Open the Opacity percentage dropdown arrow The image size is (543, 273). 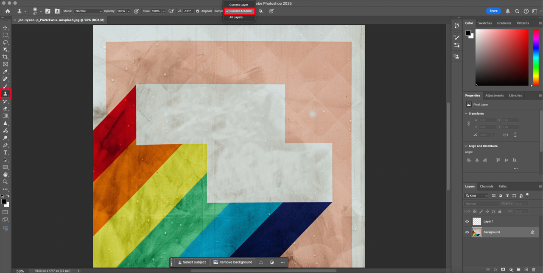tap(129, 11)
